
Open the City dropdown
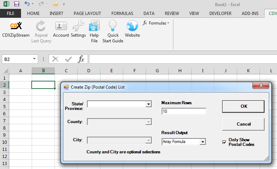click(x=148, y=141)
